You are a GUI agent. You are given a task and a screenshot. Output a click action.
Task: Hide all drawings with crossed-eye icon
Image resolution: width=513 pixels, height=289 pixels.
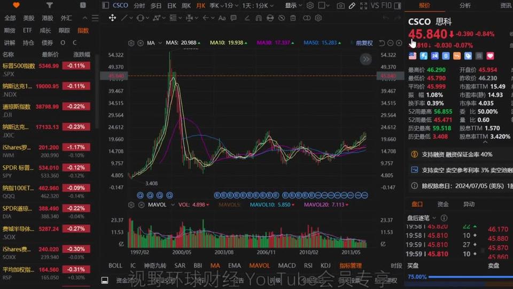point(282,18)
